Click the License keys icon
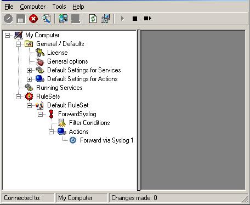 (x=40, y=53)
